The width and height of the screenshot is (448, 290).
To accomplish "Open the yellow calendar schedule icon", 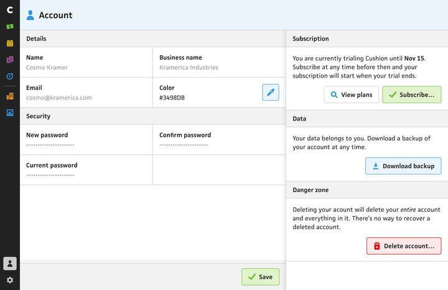I will tap(10, 43).
